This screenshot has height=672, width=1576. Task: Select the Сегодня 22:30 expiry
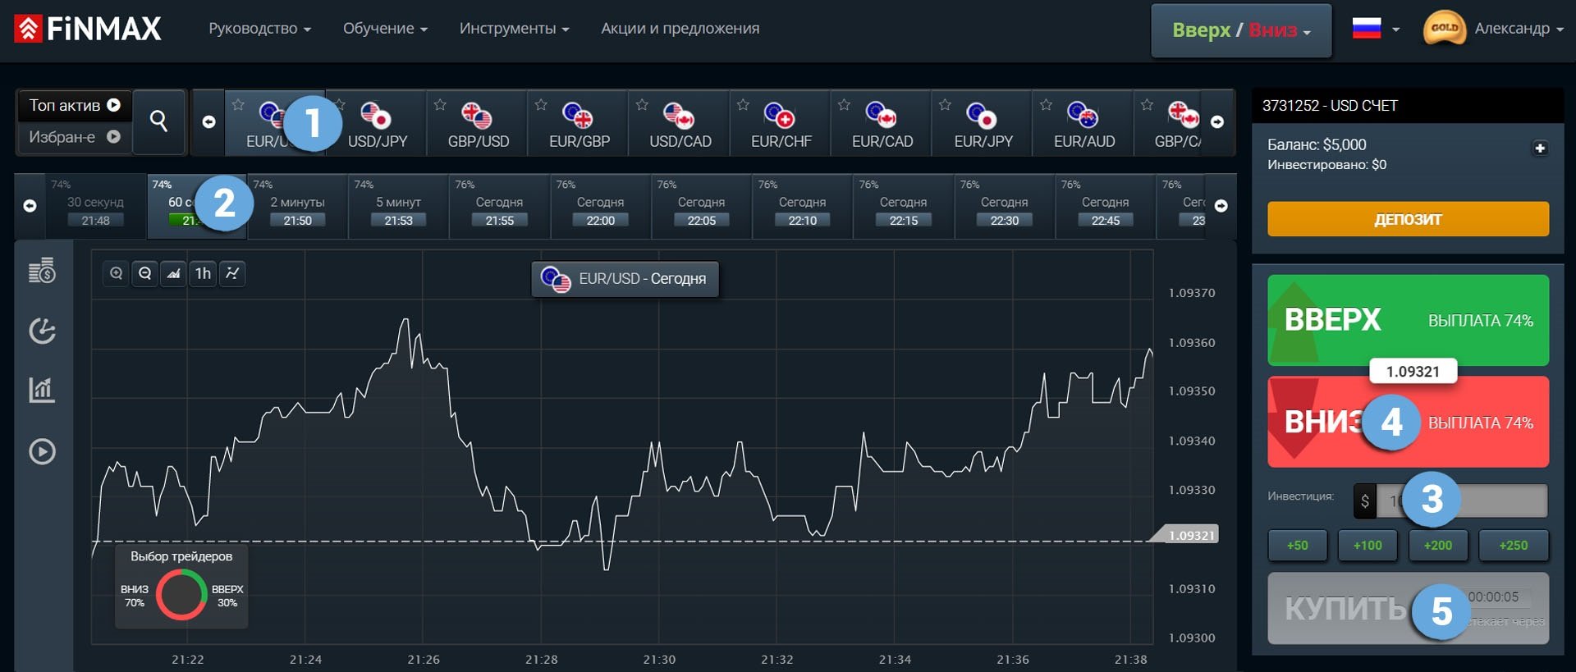click(x=1004, y=206)
